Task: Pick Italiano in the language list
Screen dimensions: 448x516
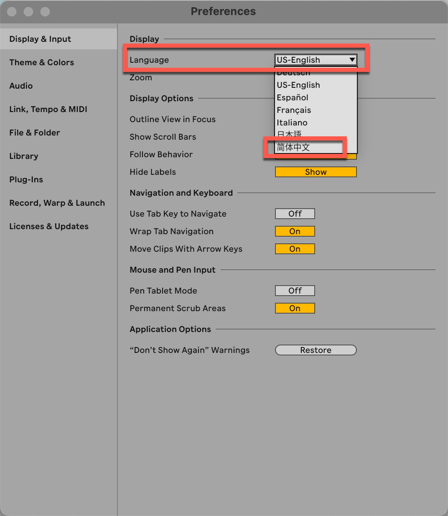Action: (x=292, y=123)
